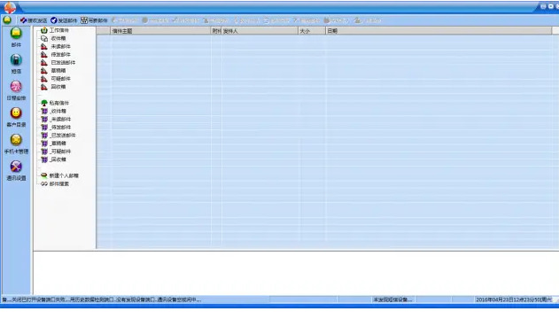The width and height of the screenshot is (559, 319).
Task: Click the 接收发送 receive/send toolbar button
Action: 34,20
